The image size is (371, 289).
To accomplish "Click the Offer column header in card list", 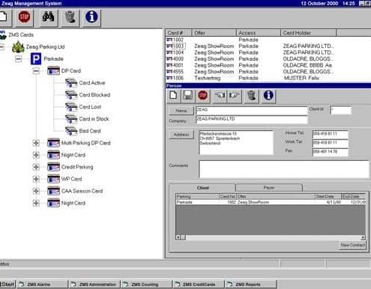I will pos(214,33).
